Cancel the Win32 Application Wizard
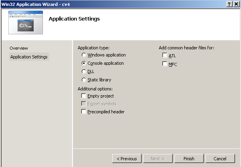241x167 pixels. tap(220, 159)
